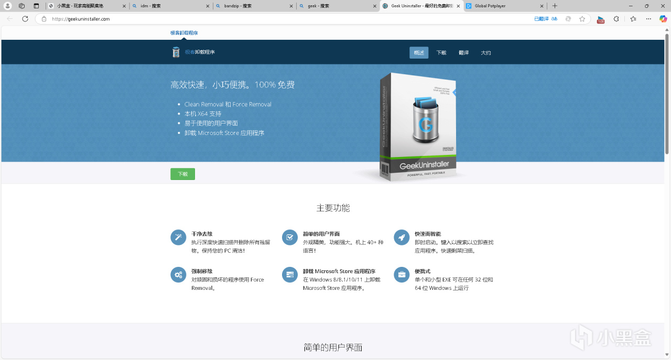Click the gears force removal icon

click(x=178, y=275)
